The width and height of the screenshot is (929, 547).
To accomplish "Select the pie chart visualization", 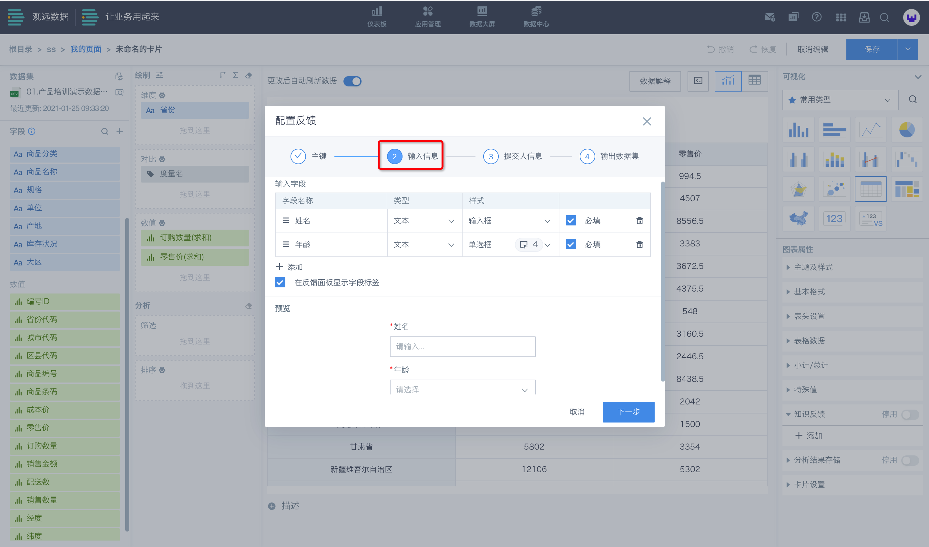I will [x=906, y=130].
